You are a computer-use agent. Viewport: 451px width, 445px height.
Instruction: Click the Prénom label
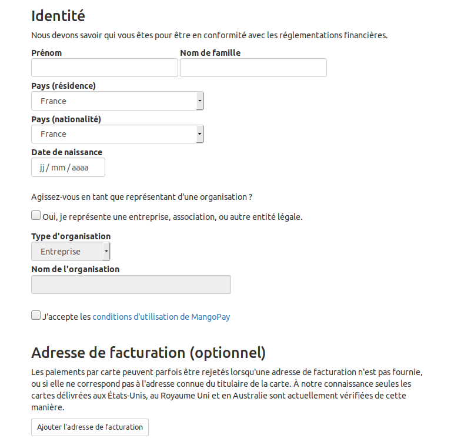point(46,53)
